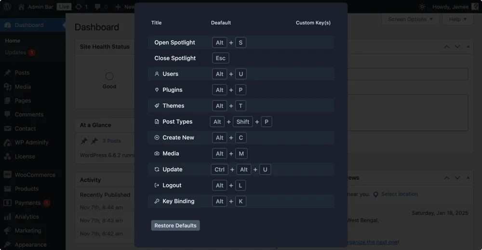Open the Posts pin icon in sidebar
This screenshot has width=482, height=250.
[x=7, y=72]
